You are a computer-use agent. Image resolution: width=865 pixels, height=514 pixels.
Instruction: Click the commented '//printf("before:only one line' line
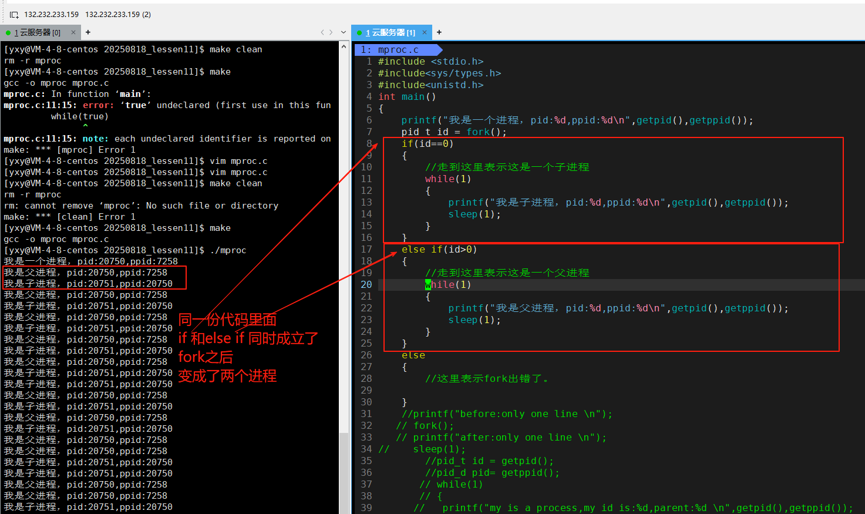coord(507,414)
